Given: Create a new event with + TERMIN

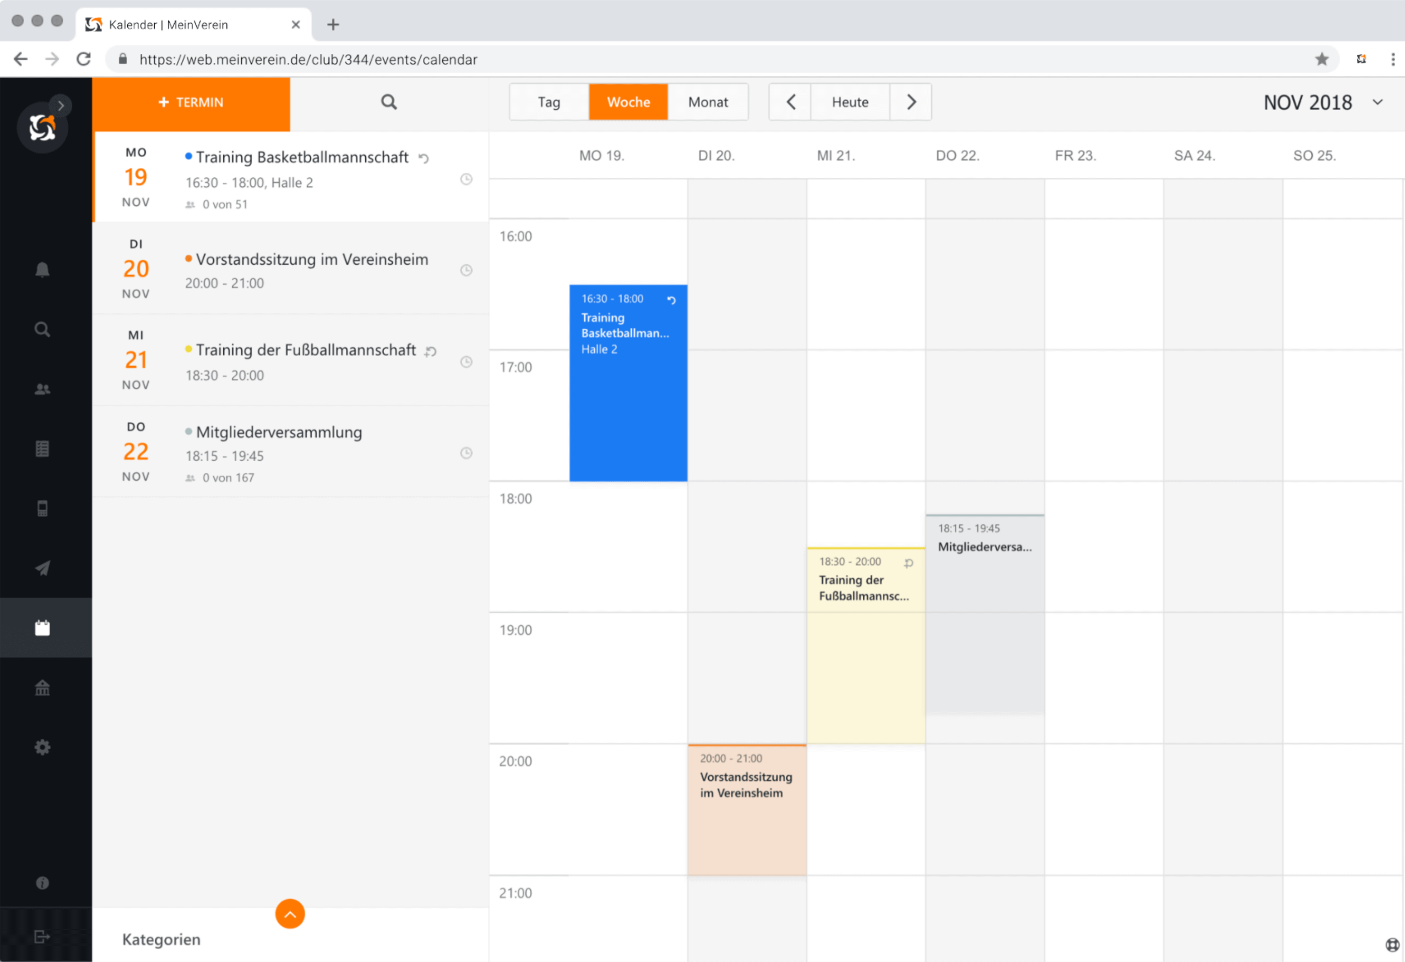Looking at the screenshot, I should click(191, 103).
